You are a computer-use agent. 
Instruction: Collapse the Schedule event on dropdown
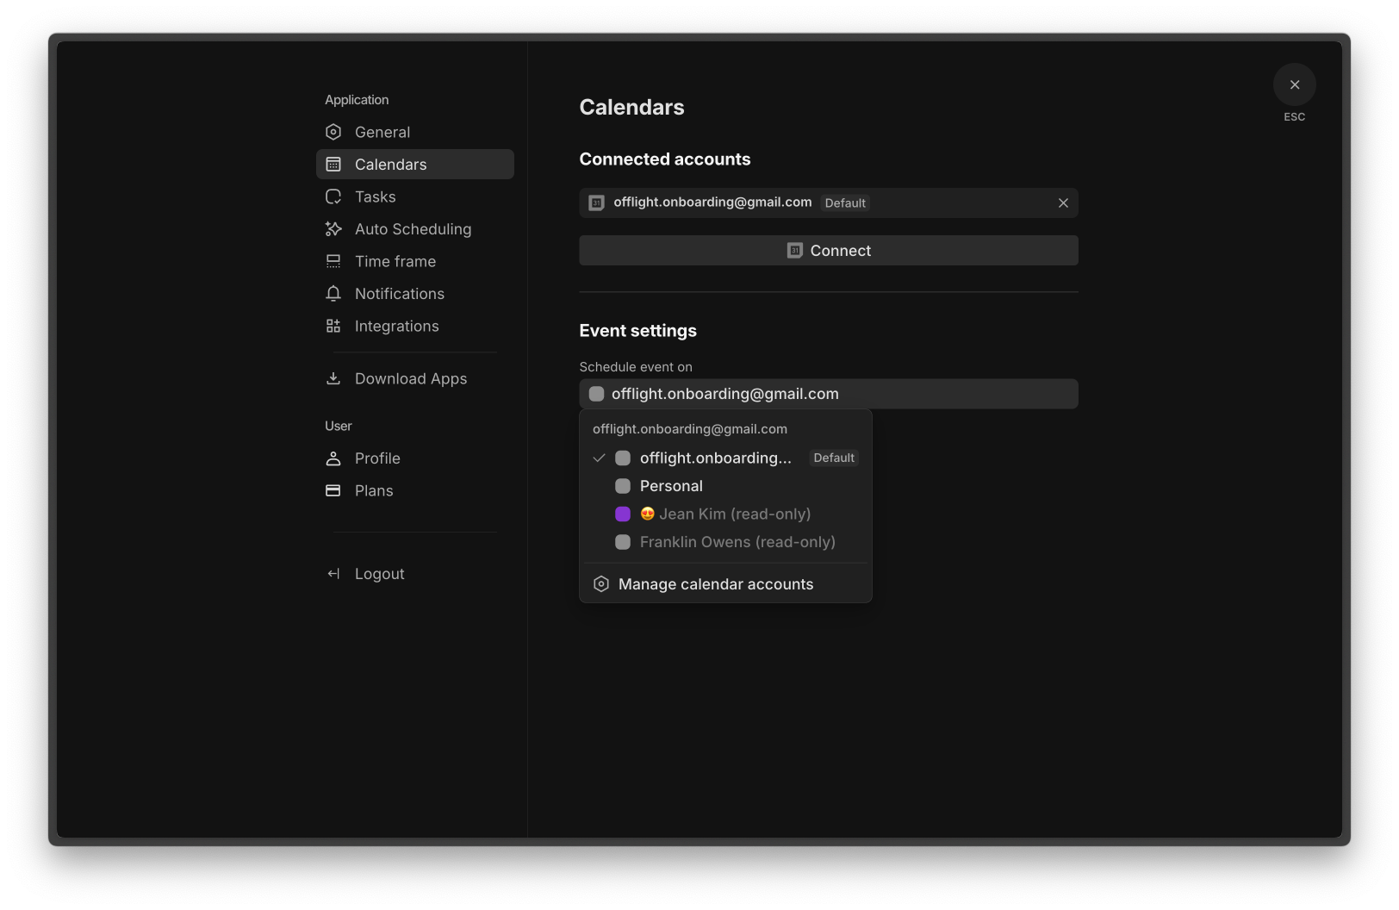[x=829, y=394]
